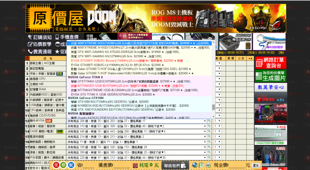The width and height of the screenshot is (310, 170).
Task: Expand the IP分享器 product dropdown (220 樣)
Action: pyautogui.click(x=136, y=158)
